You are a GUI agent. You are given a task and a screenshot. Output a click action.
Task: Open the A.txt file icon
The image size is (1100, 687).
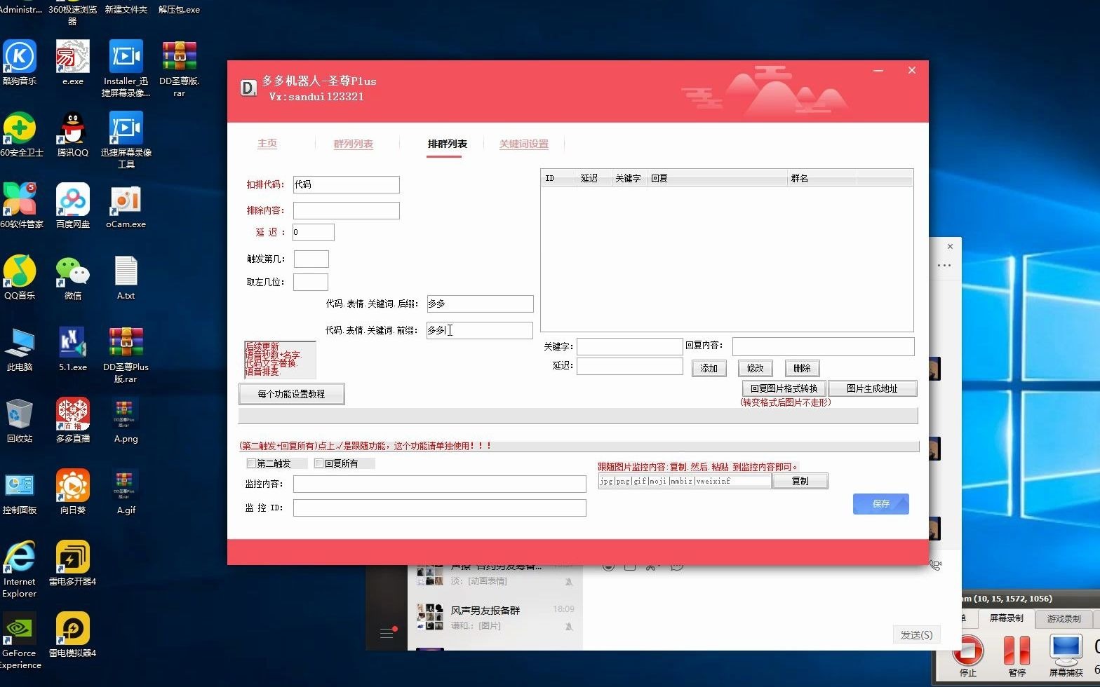[x=126, y=277]
